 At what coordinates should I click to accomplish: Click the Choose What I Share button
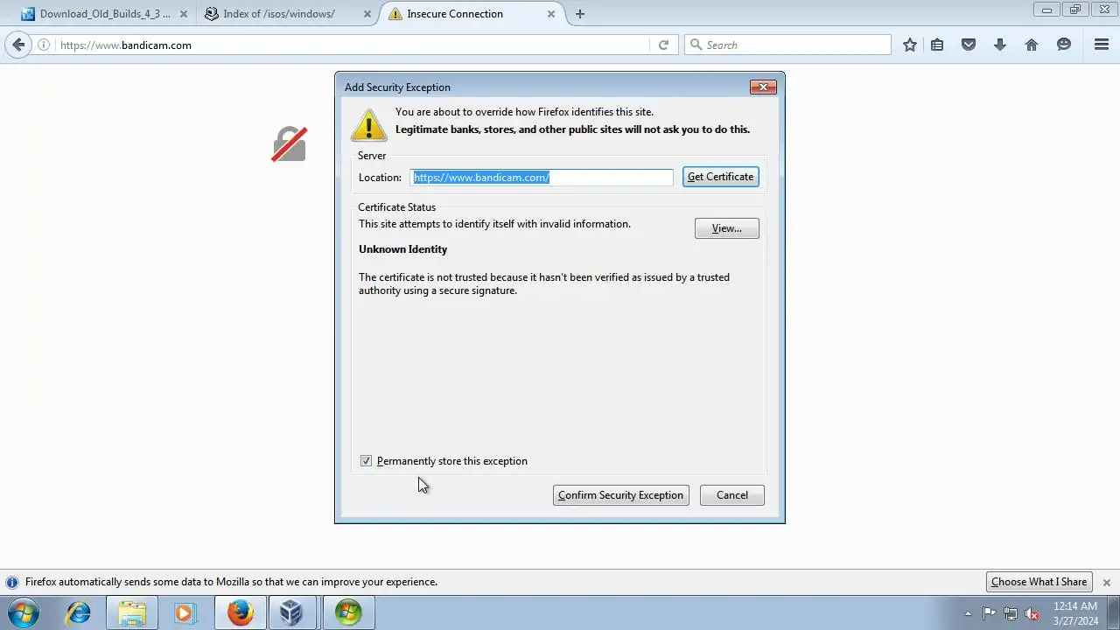(x=1039, y=582)
